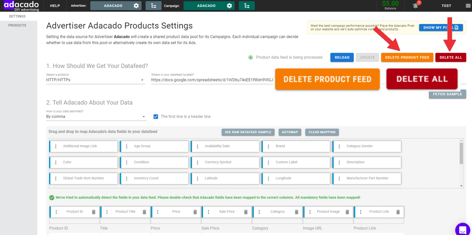The image size is (472, 235).
Task: Click the 'Image URL' column header text
Action: [313, 228]
